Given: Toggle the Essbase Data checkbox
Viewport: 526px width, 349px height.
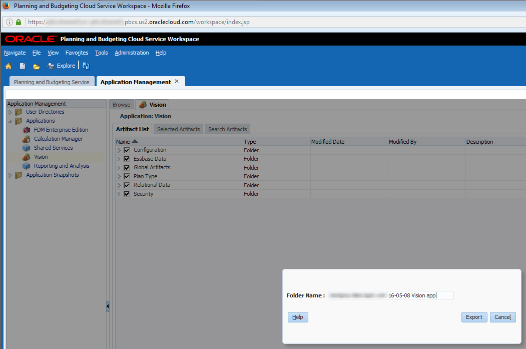Looking at the screenshot, I should click(127, 159).
